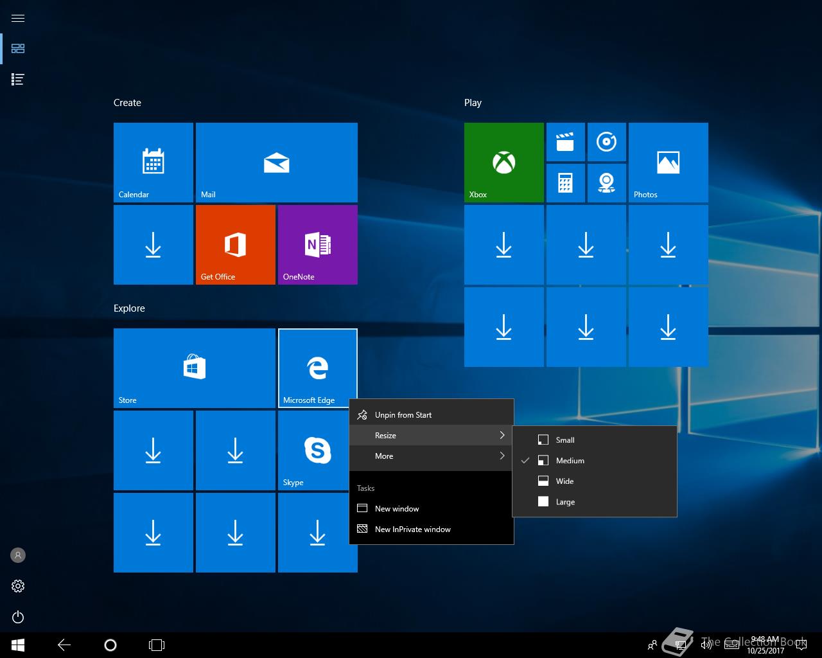Open the Movies & TV clapperboard tile
The width and height of the screenshot is (822, 658).
[566, 142]
